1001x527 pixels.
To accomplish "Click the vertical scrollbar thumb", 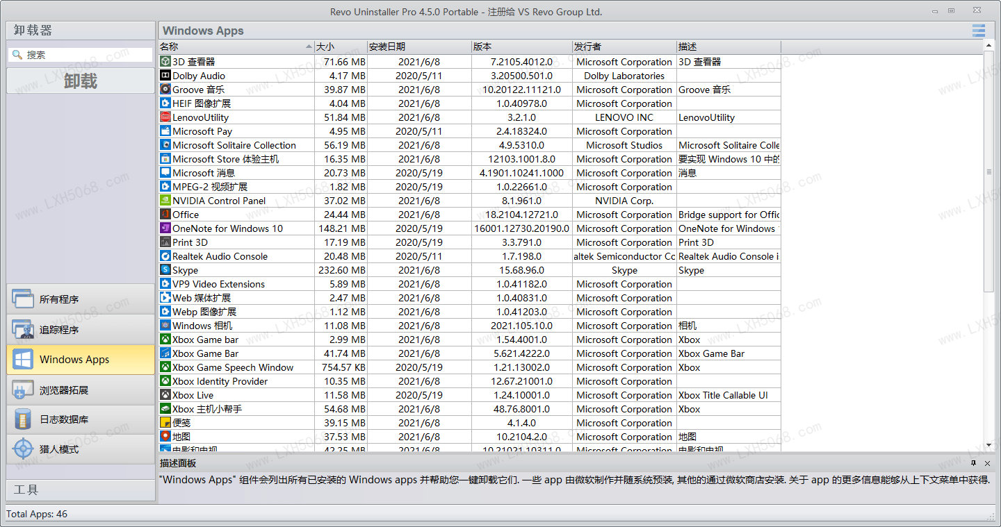I will 989,171.
